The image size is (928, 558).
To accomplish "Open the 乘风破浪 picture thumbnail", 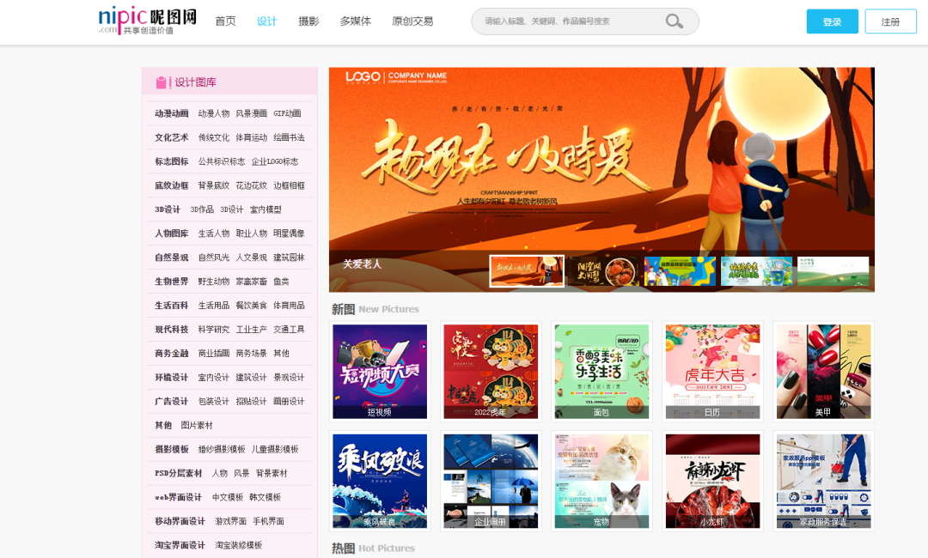I will (x=380, y=481).
